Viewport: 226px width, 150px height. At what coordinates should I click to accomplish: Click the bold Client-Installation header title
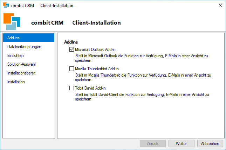point(96,23)
